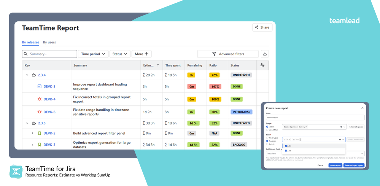Click the IN PROGRESS status badge
Screen dimensions: 380x186
click(x=242, y=112)
